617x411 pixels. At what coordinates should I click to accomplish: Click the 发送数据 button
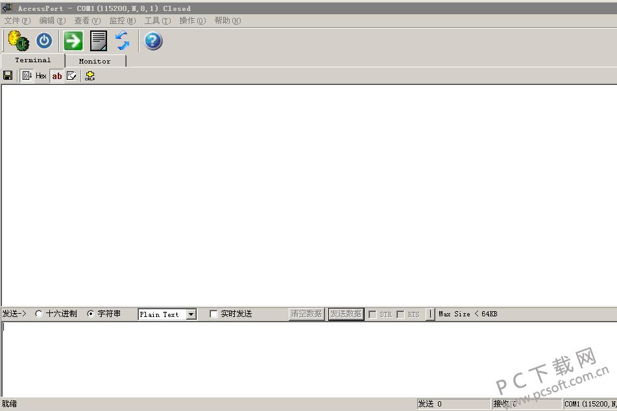[x=346, y=314]
